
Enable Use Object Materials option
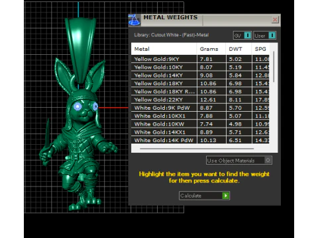click(x=239, y=161)
